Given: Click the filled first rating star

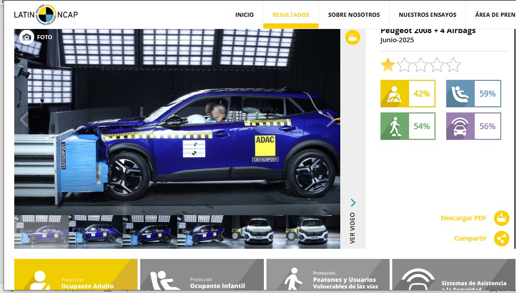Looking at the screenshot, I should 388,65.
